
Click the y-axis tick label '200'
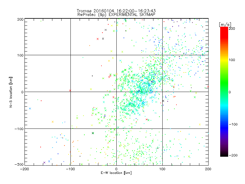coord(20,19)
